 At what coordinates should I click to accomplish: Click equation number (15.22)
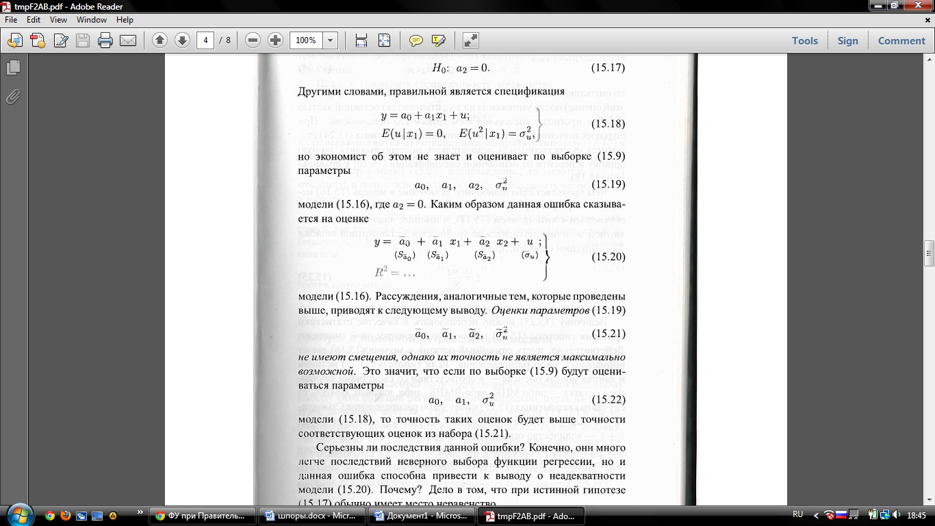tap(608, 399)
